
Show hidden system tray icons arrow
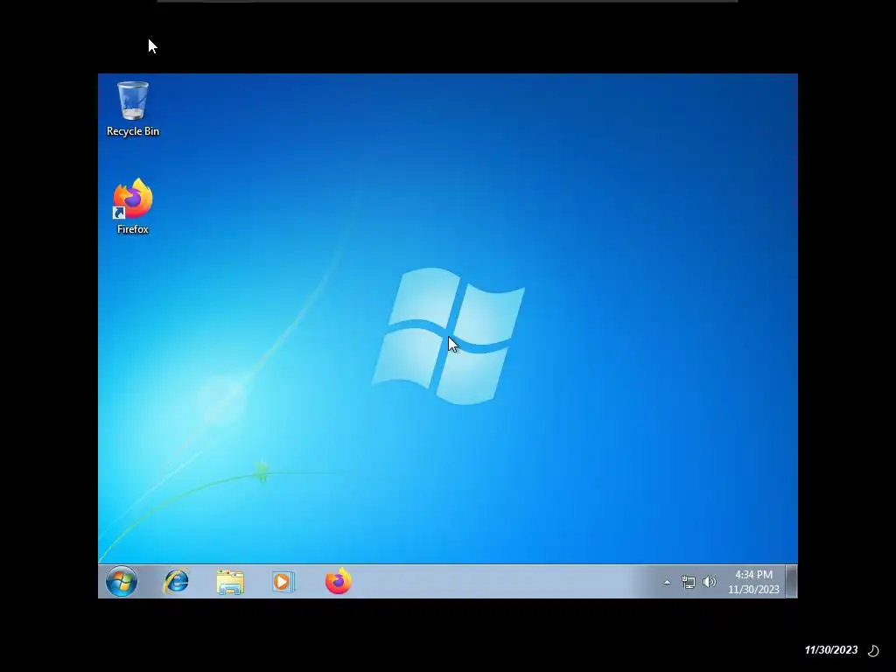pos(667,582)
